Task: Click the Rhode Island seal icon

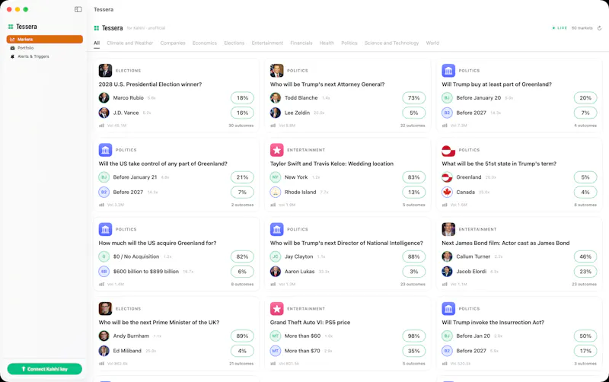Action: click(x=276, y=193)
